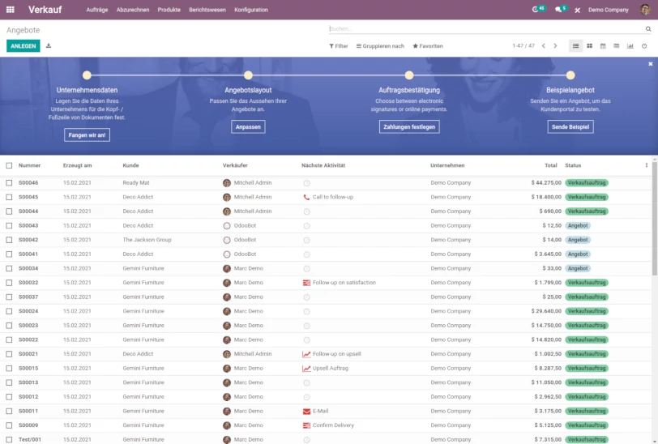Go to previous page arrow
This screenshot has width=658, height=444.
tap(544, 45)
